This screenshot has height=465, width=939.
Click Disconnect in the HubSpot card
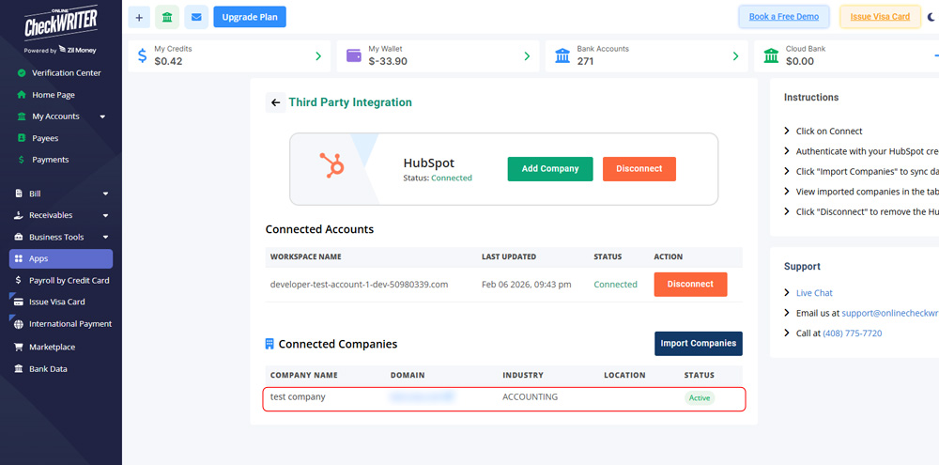639,169
